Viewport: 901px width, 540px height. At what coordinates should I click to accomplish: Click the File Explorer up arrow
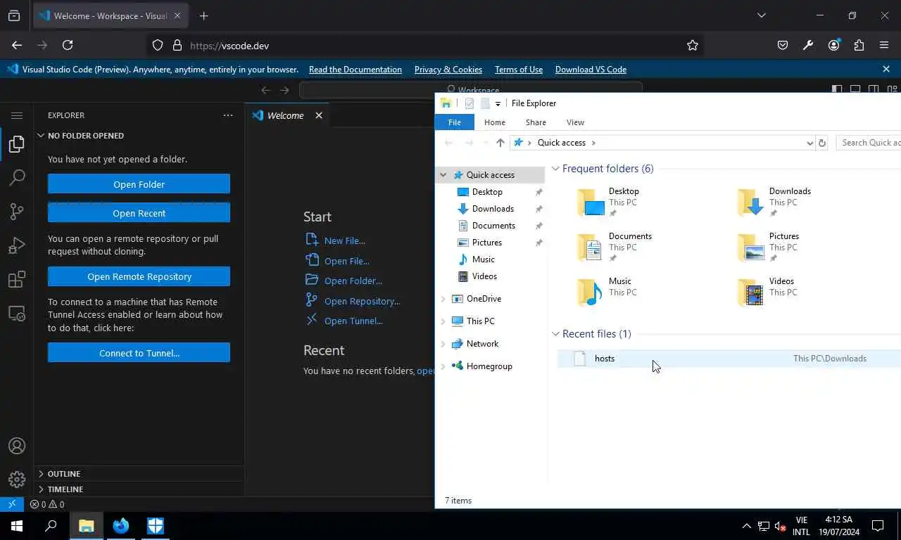500,143
